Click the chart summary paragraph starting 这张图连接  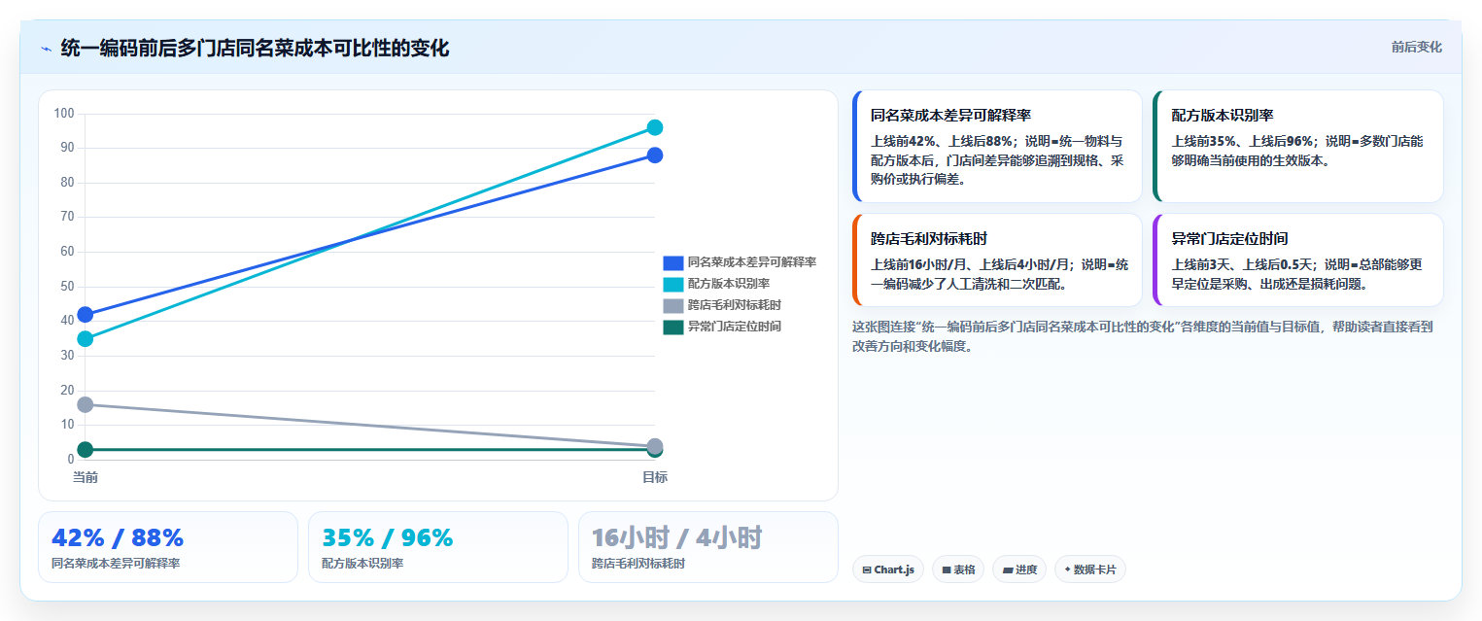click(1143, 336)
